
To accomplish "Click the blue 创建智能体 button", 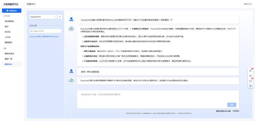I will tap(12, 11).
